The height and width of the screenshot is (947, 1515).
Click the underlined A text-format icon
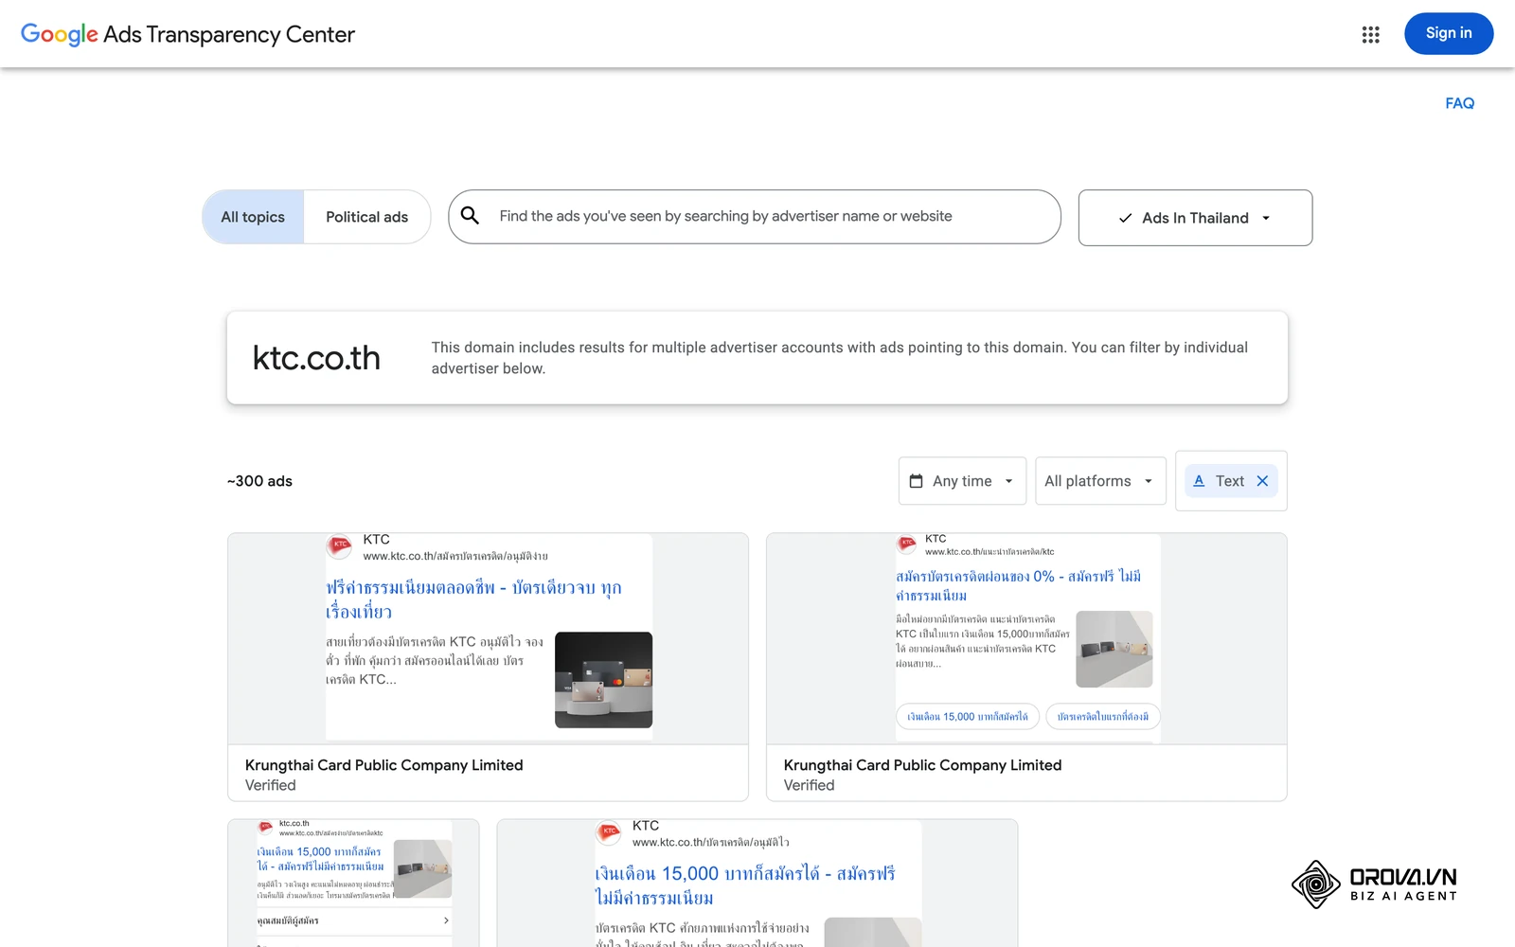pyautogui.click(x=1199, y=481)
